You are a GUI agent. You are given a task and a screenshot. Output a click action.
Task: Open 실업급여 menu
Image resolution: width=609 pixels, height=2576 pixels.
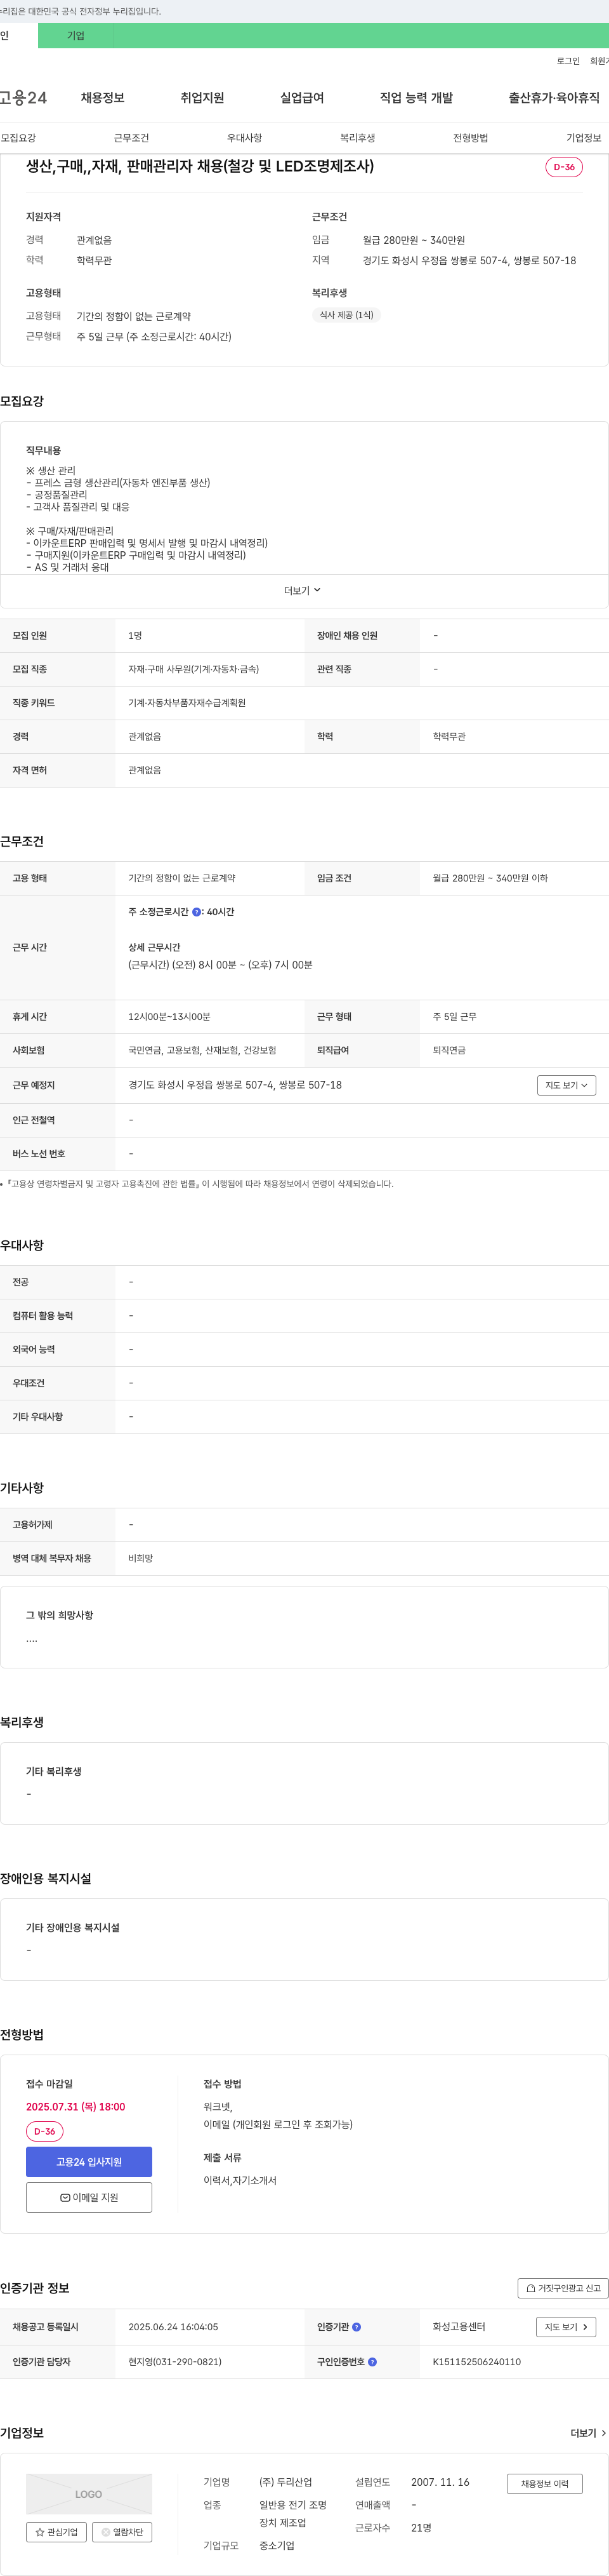(x=303, y=98)
